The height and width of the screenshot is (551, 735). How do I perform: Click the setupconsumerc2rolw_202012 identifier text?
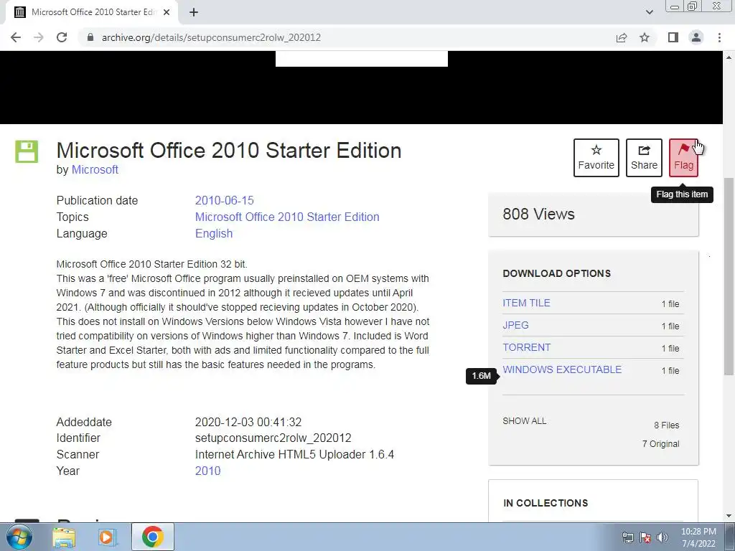[273, 438]
